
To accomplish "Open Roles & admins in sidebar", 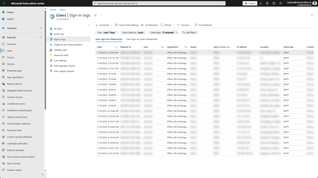I will tap(14, 84).
